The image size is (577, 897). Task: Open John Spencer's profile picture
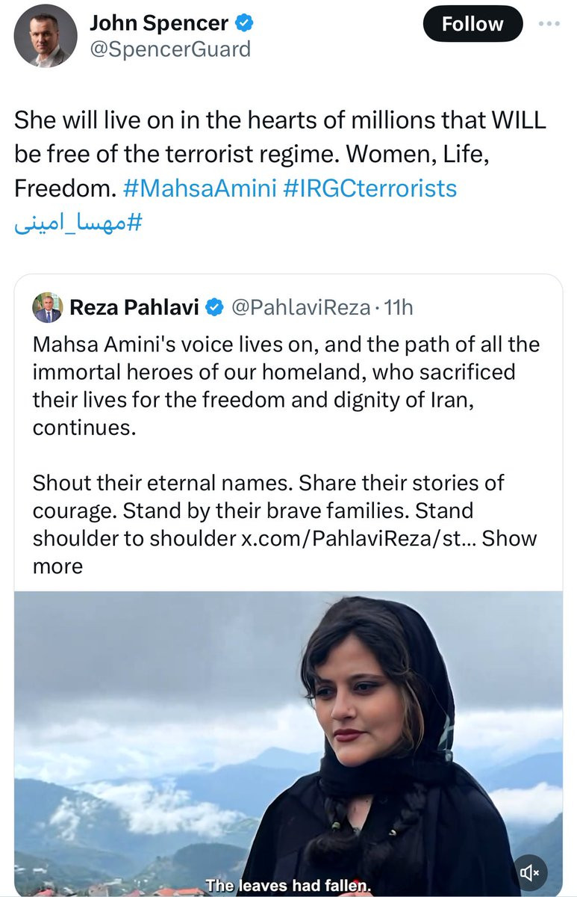[x=46, y=36]
